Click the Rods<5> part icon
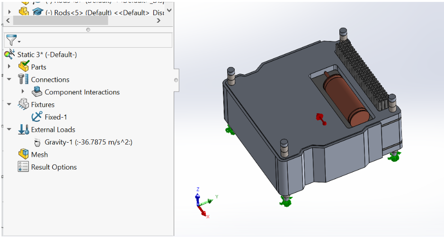444x238 pixels. pyautogui.click(x=24, y=11)
